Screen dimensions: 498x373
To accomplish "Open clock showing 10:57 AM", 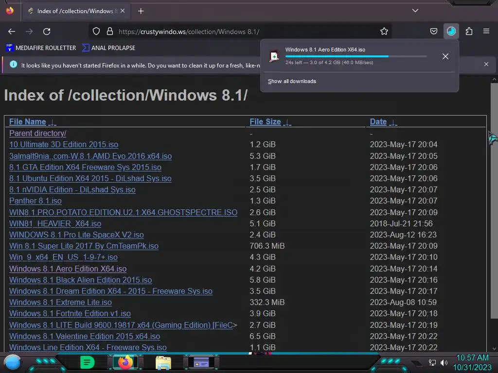I will pyautogui.click(x=472, y=358).
